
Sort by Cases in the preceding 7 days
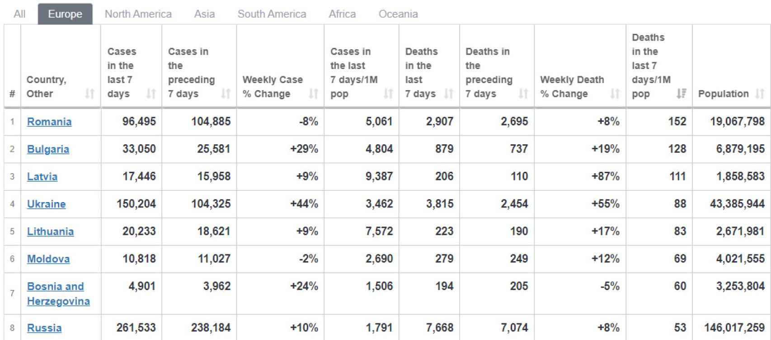point(226,94)
